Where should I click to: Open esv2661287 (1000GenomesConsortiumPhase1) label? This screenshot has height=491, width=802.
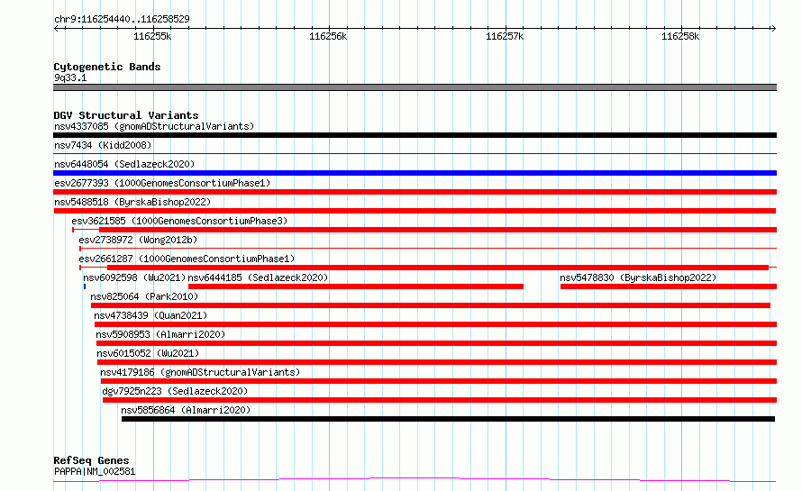point(187,259)
